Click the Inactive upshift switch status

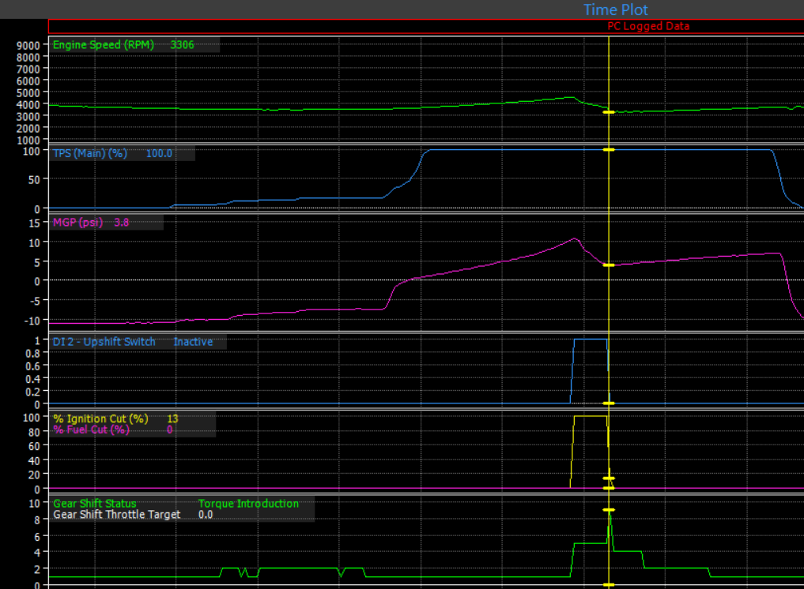[x=193, y=342]
